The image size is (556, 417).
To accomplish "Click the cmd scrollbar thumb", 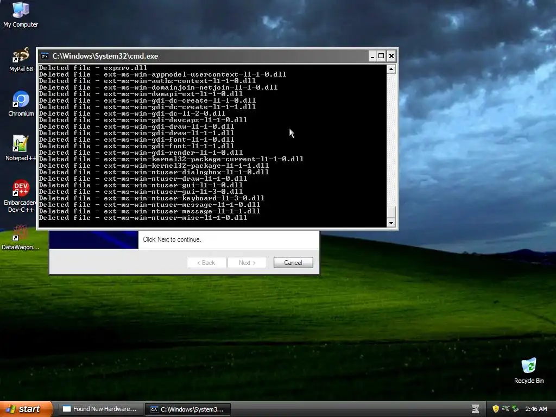I will point(391,212).
